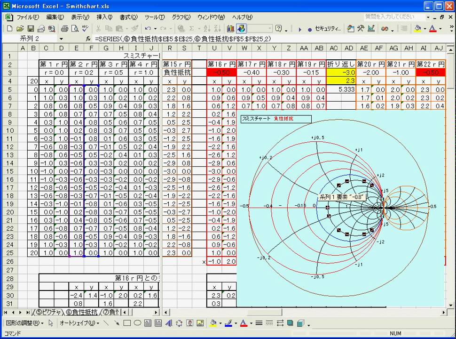This screenshot has width=456, height=339.
Task: Open the 挿入 (Insert) menu
Action: [x=104, y=17]
